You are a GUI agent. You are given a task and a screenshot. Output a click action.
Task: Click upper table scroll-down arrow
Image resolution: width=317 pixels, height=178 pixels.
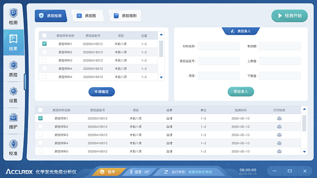(x=161, y=77)
